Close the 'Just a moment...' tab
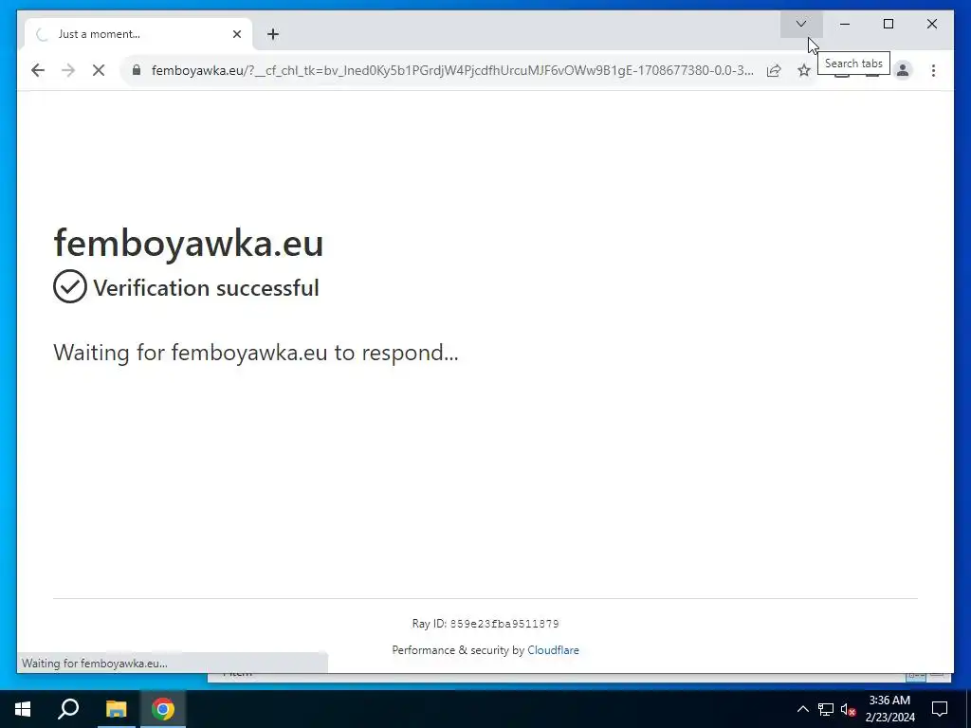This screenshot has height=728, width=971. 236,34
